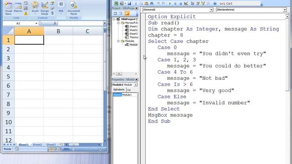Click the Insert Worksheet tab icon
The image size is (292, 164).
tap(61, 144)
